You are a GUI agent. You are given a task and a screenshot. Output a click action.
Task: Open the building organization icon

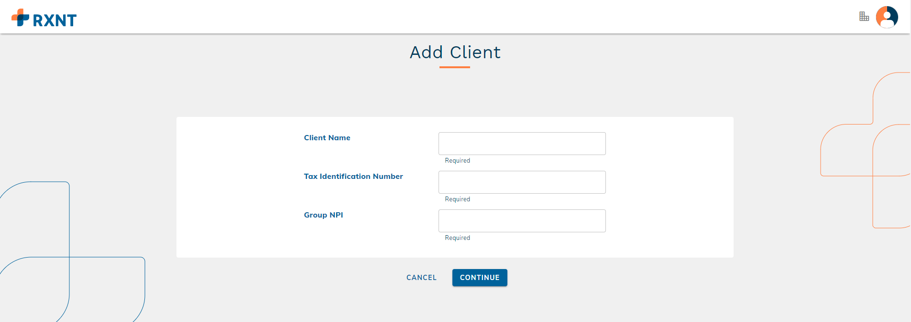[864, 17]
